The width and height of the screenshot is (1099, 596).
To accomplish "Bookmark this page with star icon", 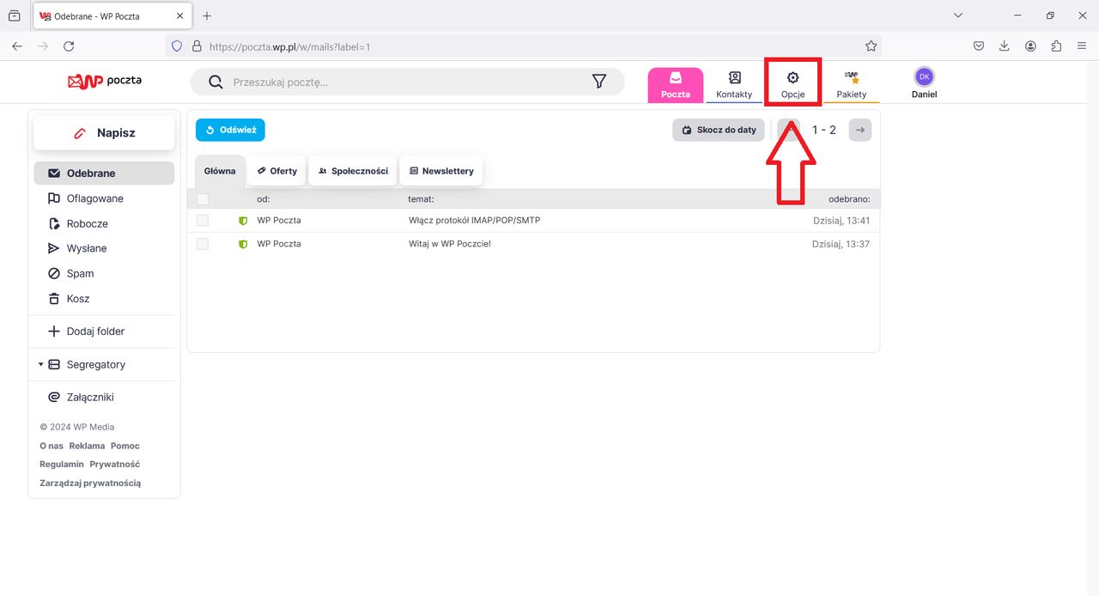I will (x=871, y=46).
